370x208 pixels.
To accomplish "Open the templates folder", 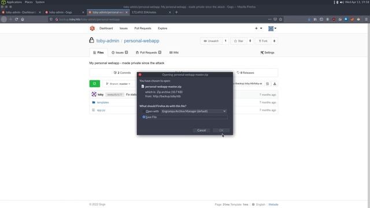I will click(103, 102).
